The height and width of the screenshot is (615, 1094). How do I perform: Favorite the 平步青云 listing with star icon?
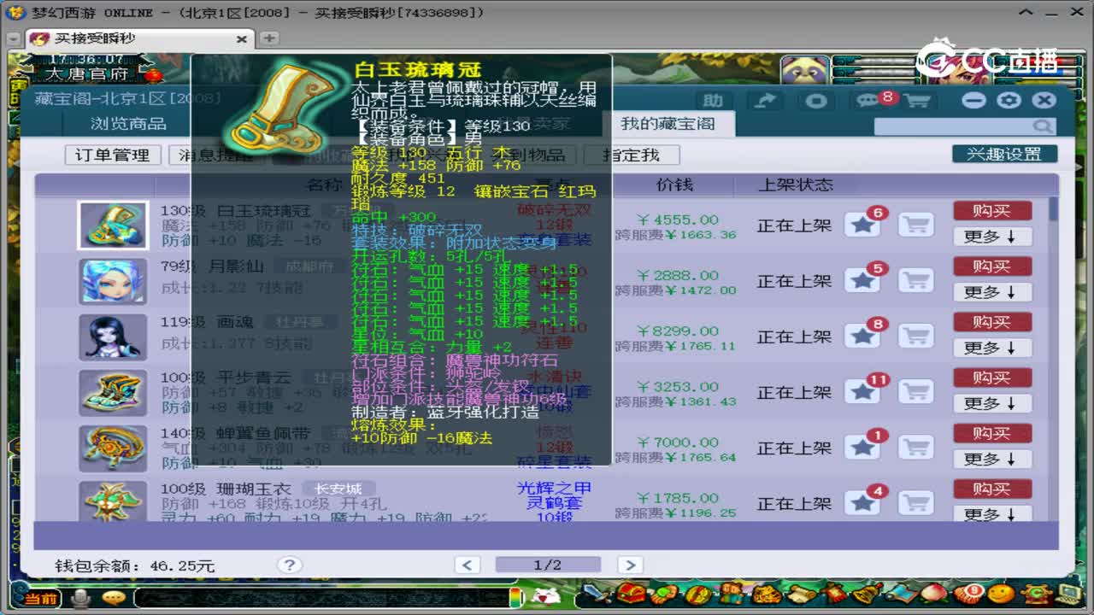(x=862, y=392)
